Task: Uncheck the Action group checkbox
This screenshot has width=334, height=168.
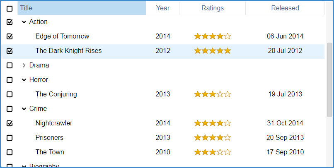Action: click(10, 22)
